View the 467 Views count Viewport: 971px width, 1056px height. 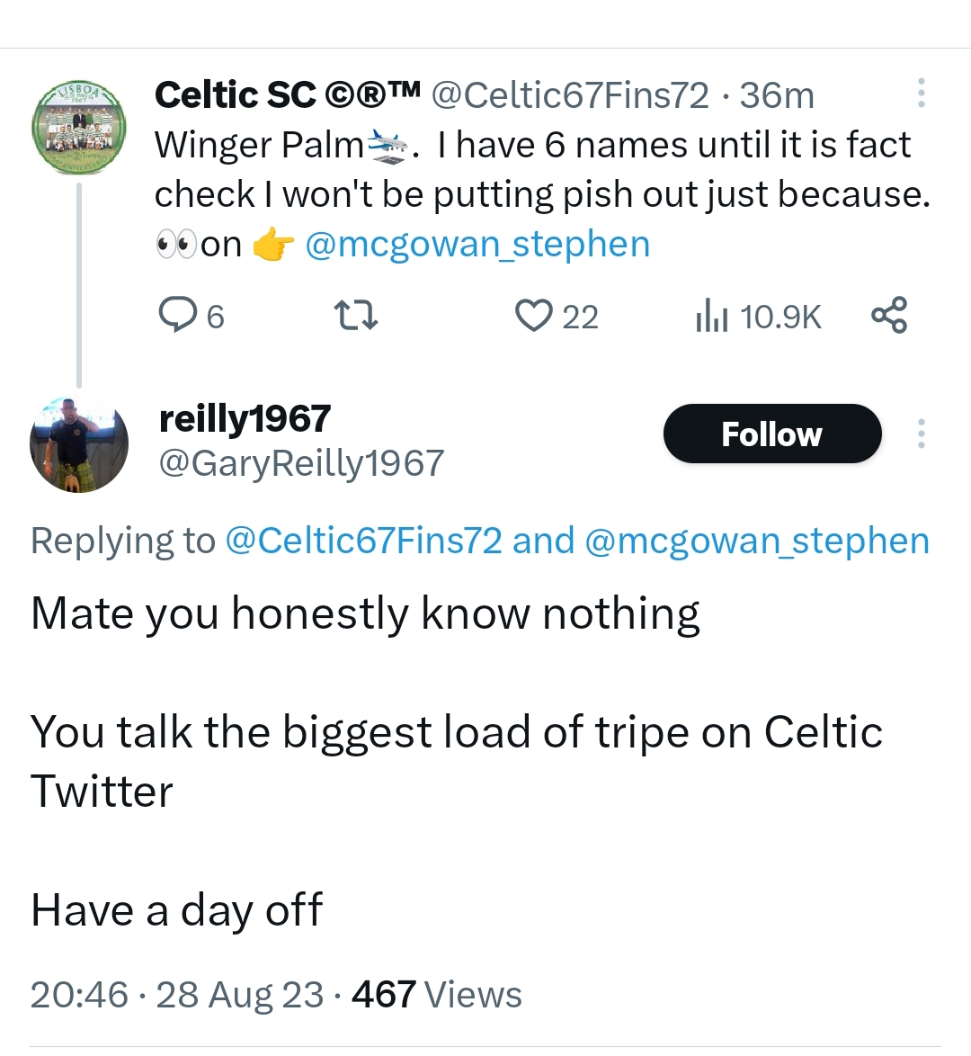436,995
